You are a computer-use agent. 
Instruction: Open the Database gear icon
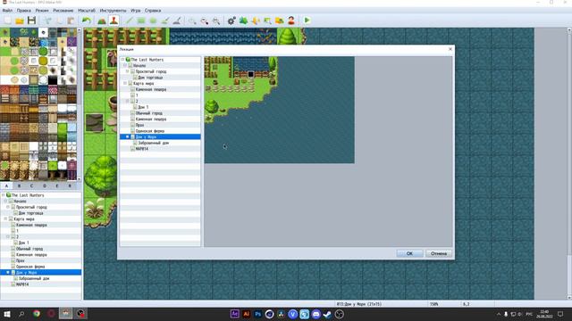pos(231,21)
